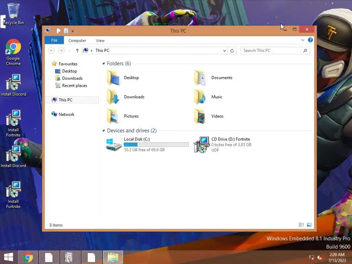
Task: Close the This PC window
Action: coord(307,29)
